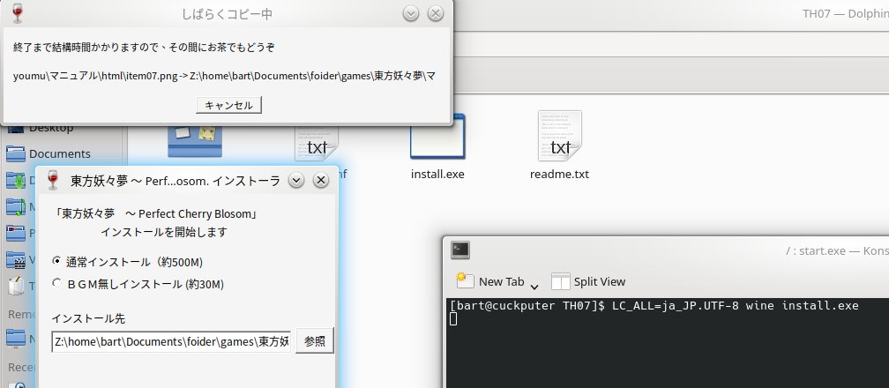Open the New Tab dropdown arrow in Konsole
The width and height of the screenshot is (889, 388).
point(534,286)
